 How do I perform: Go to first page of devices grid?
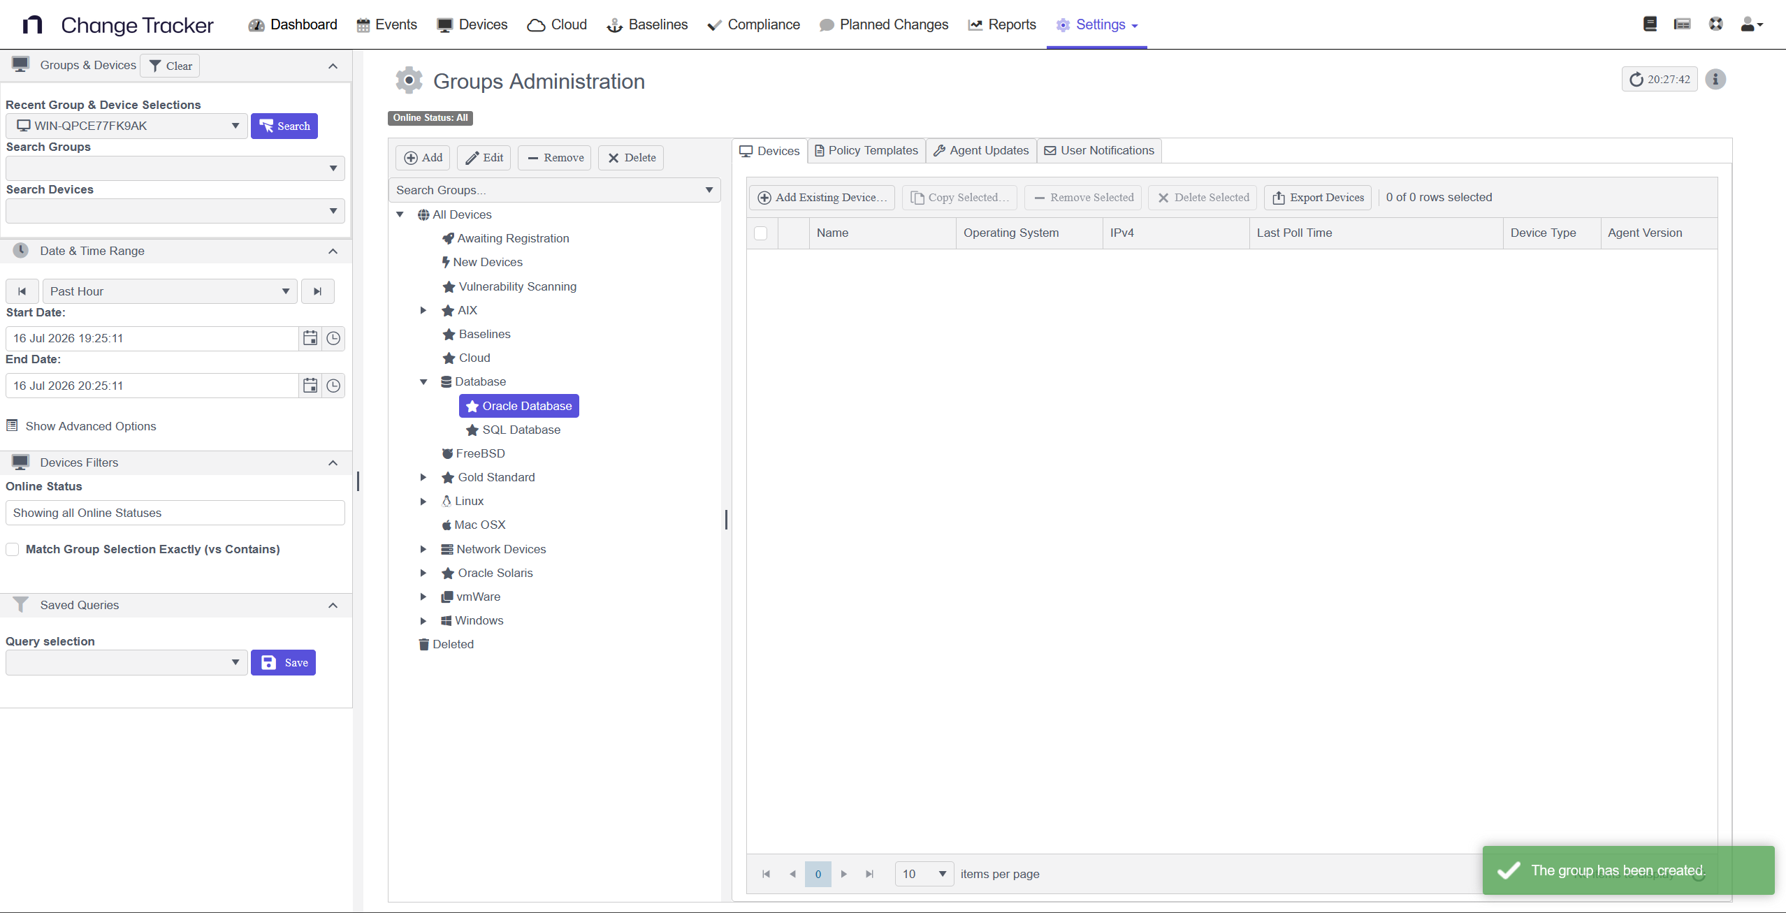766,874
